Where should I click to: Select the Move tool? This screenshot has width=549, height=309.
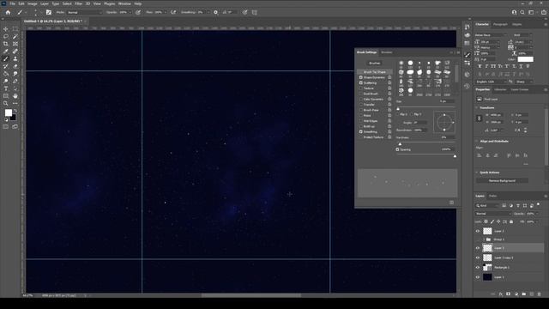tap(6, 29)
